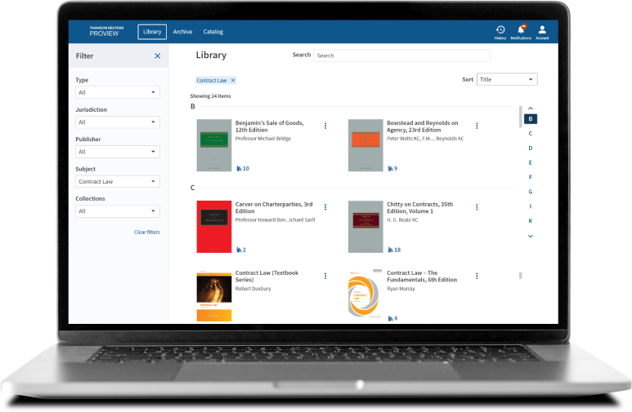This screenshot has width=632, height=412.
Task: Switch to the Archive tab
Action: (x=182, y=32)
